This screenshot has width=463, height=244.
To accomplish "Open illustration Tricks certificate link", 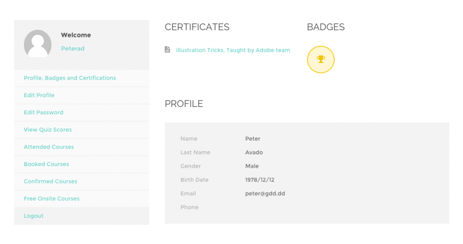I will point(233,50).
